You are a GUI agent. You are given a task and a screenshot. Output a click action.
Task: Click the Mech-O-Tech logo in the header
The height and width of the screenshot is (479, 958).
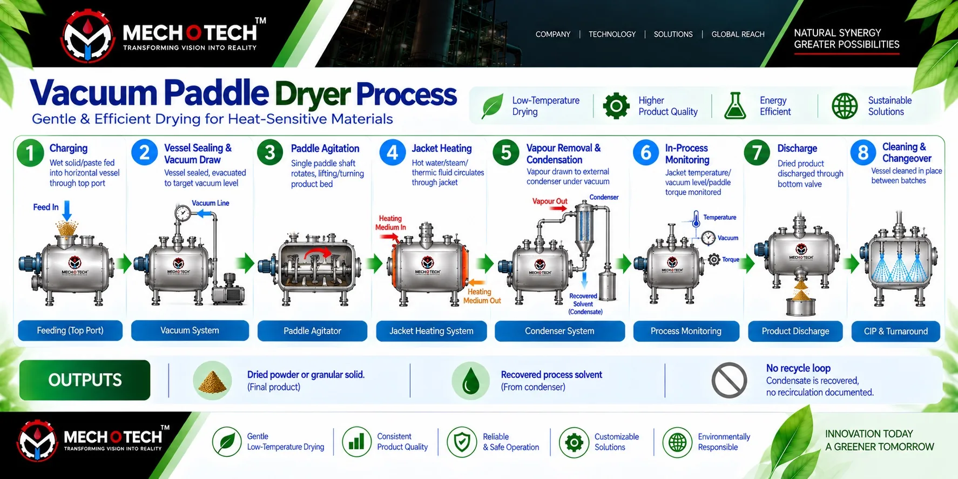pos(164,35)
